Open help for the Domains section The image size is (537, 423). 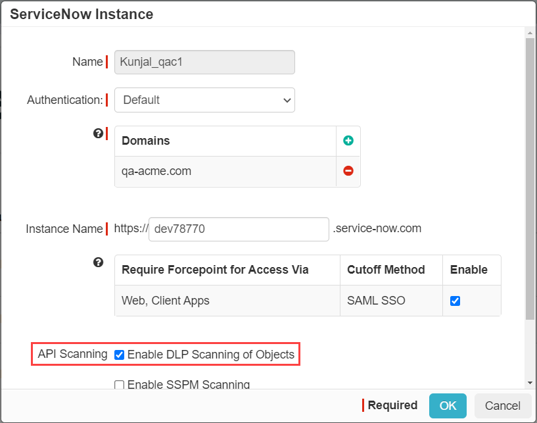tap(99, 133)
